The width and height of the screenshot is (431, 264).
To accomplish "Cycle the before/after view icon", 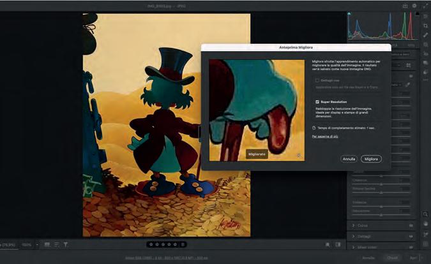I will tap(328, 244).
